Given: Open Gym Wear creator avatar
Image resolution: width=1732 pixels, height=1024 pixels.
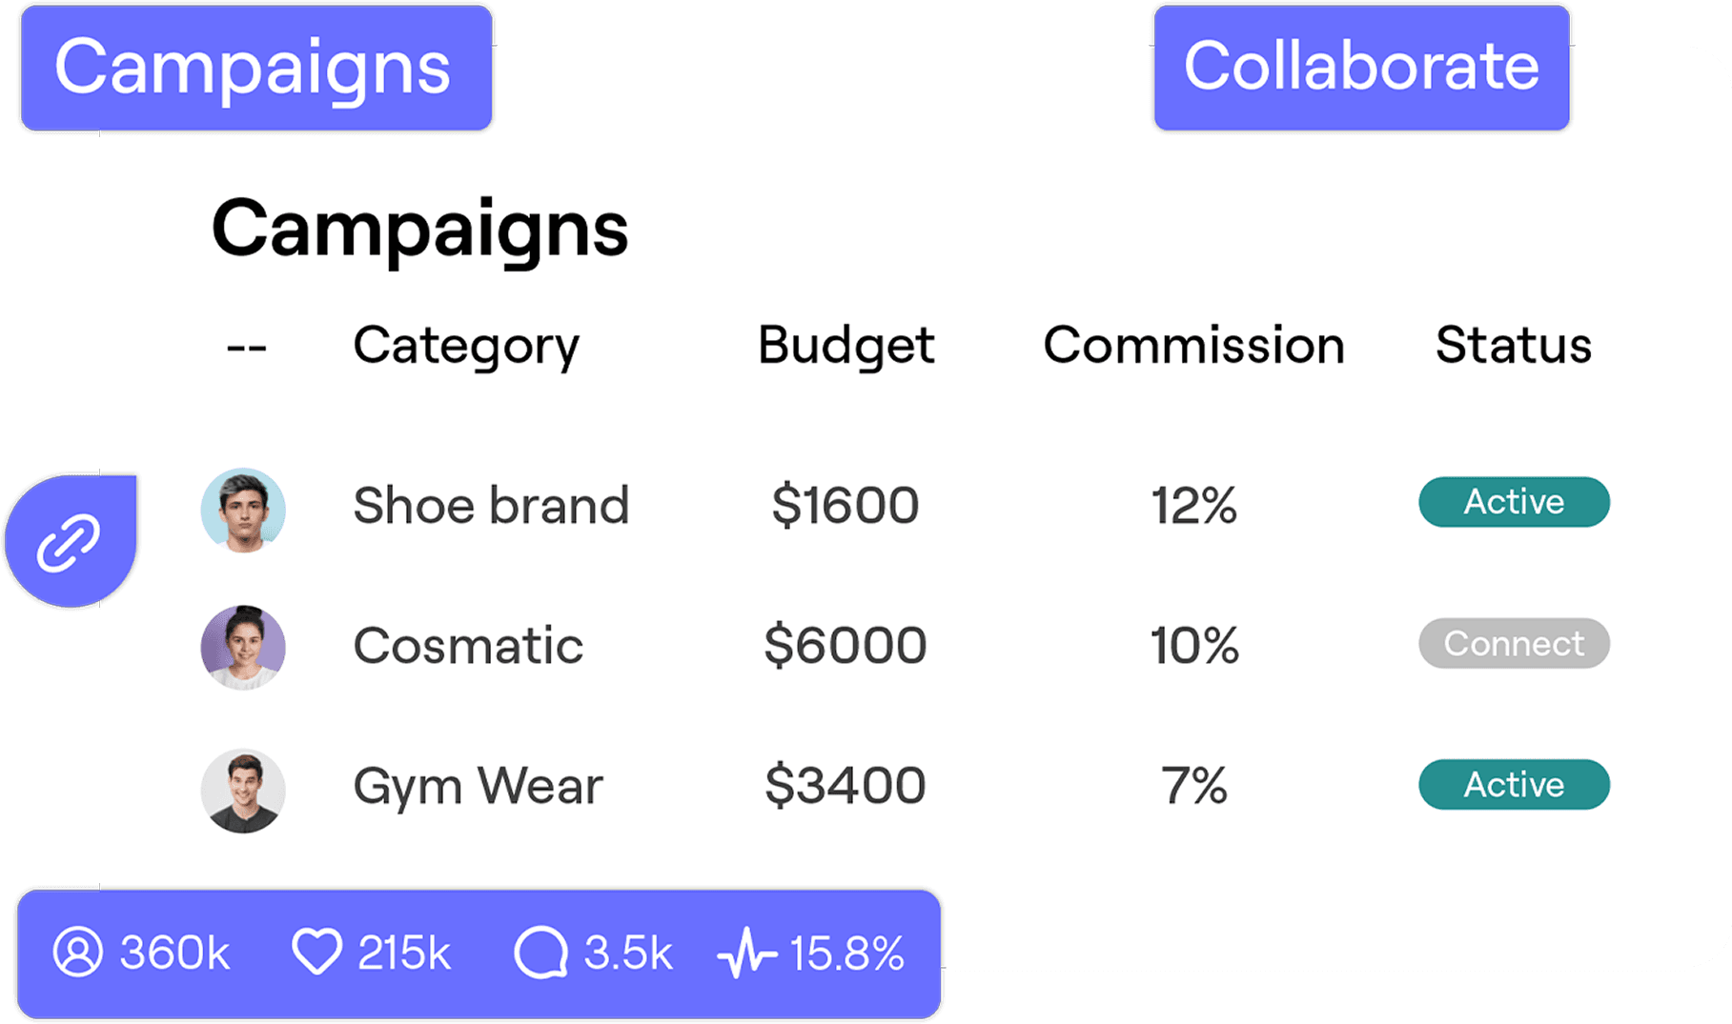Looking at the screenshot, I should pyautogui.click(x=243, y=791).
